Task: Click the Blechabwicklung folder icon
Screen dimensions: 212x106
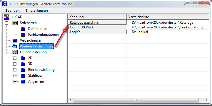Action: (23, 70)
